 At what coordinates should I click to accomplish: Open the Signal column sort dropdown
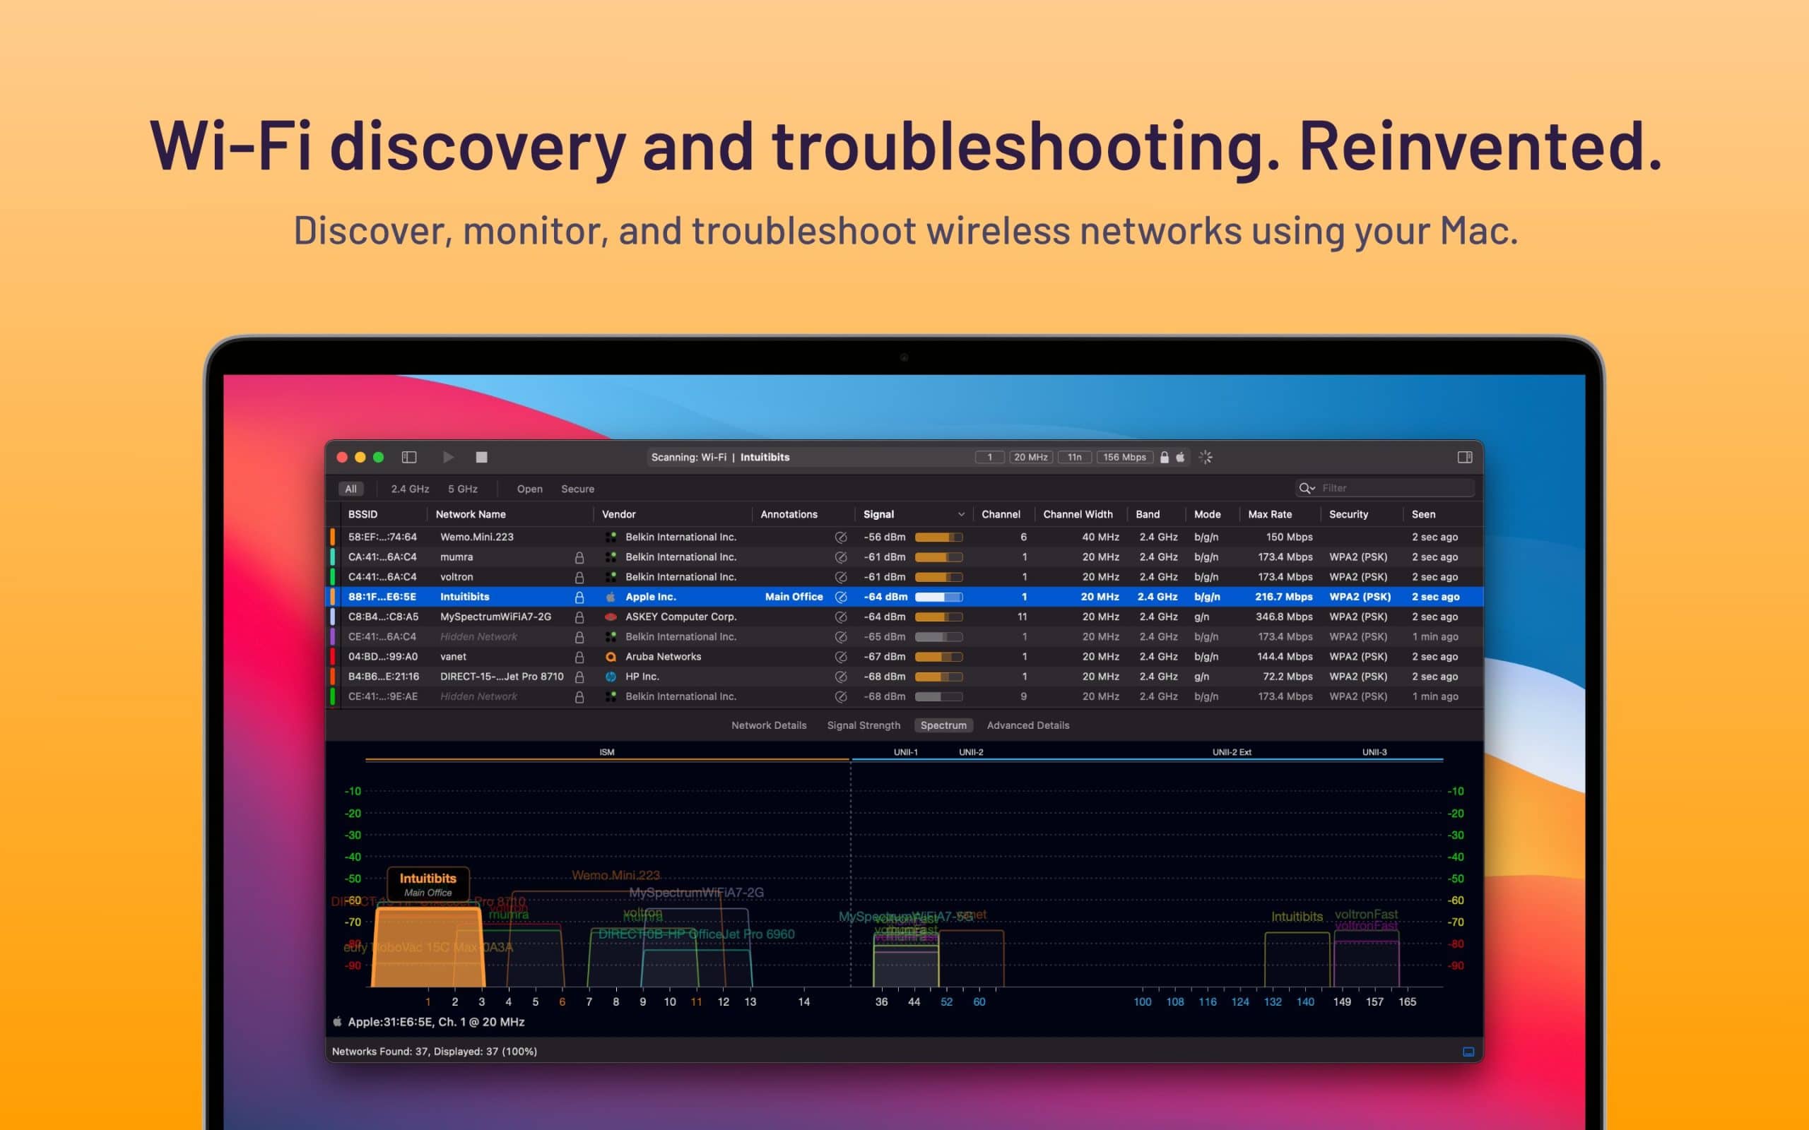tap(961, 515)
